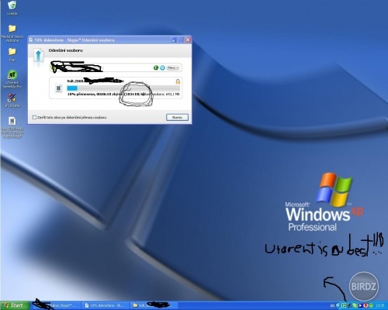Minimize the Skype file sending window
This screenshot has height=310, width=388.
174,40
